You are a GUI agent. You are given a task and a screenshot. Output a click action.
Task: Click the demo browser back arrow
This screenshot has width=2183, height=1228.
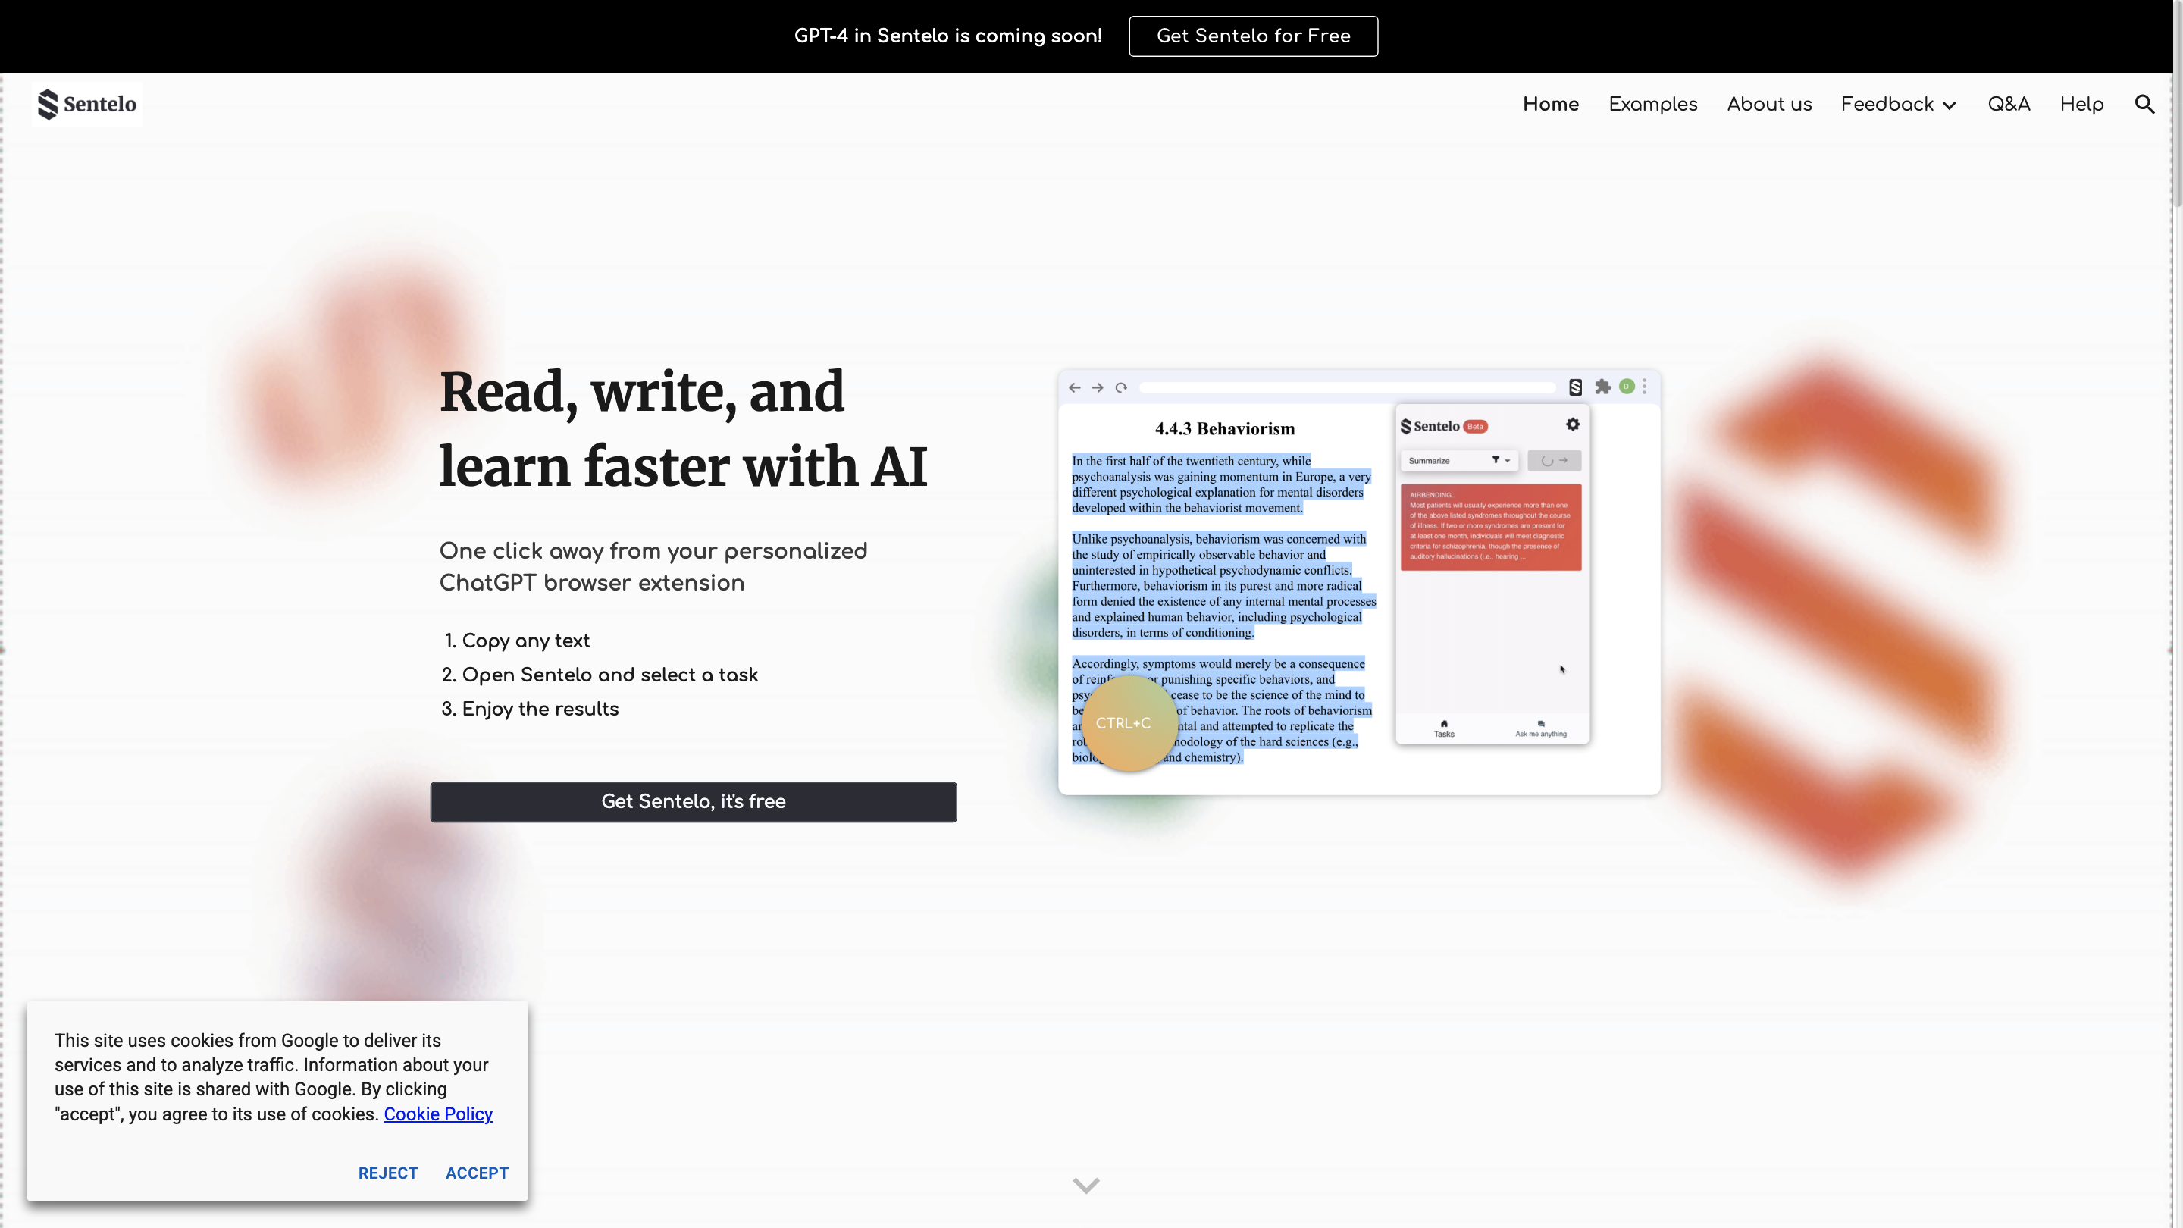point(1075,387)
